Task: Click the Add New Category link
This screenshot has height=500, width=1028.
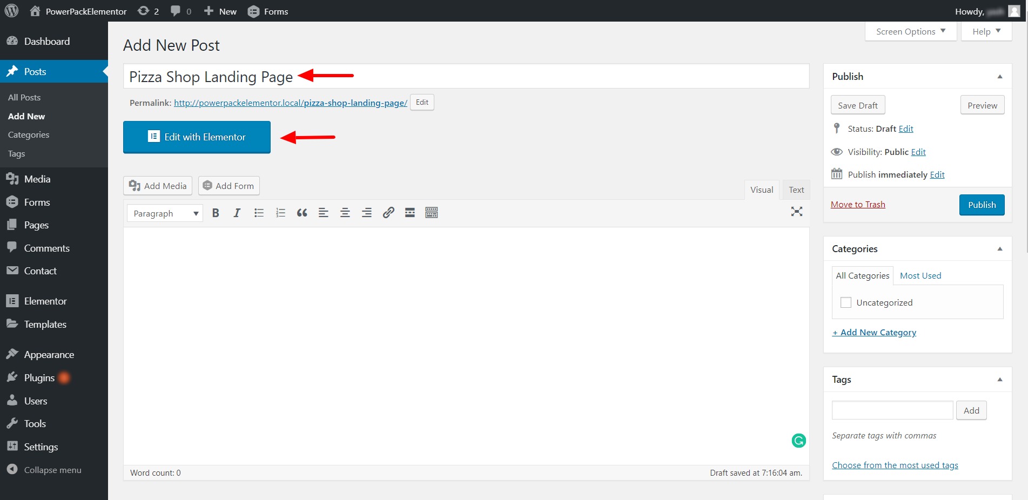Action: pos(874,333)
